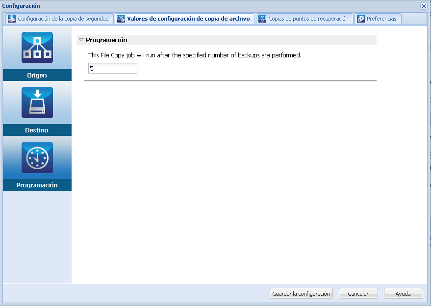Click Guardar la configuración
The image size is (431, 306).
pos(301,293)
